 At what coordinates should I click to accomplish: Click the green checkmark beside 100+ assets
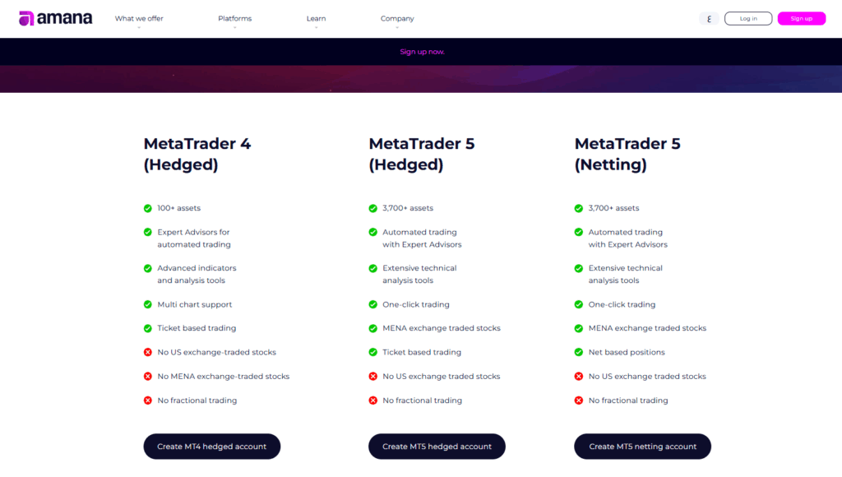[x=149, y=208]
